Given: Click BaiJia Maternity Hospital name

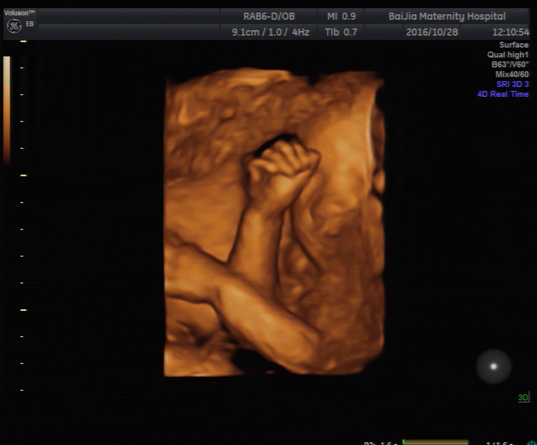Looking at the screenshot, I should point(447,16).
